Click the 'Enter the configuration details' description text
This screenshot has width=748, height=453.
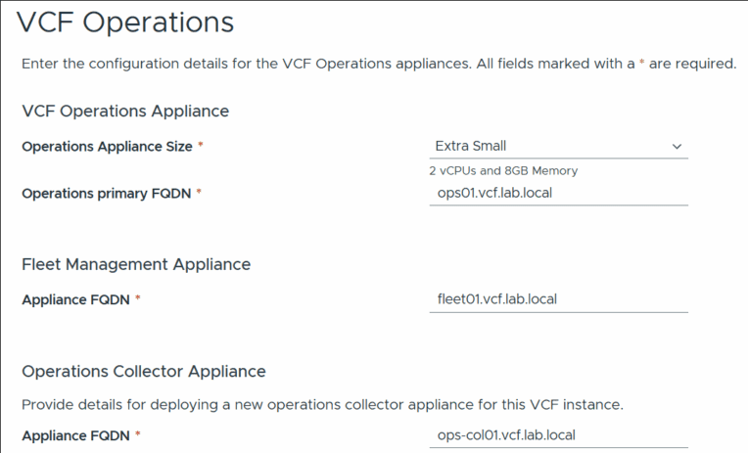(378, 65)
